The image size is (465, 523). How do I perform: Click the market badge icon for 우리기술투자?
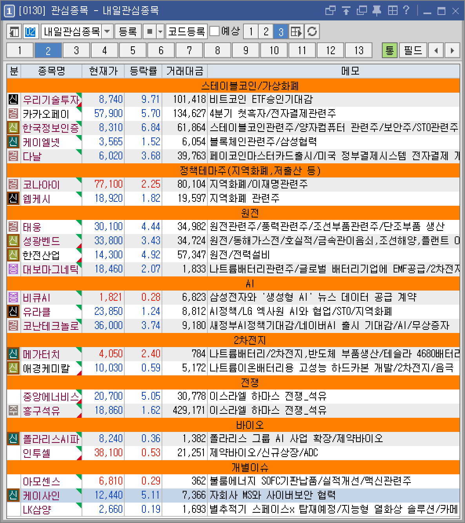13,99
